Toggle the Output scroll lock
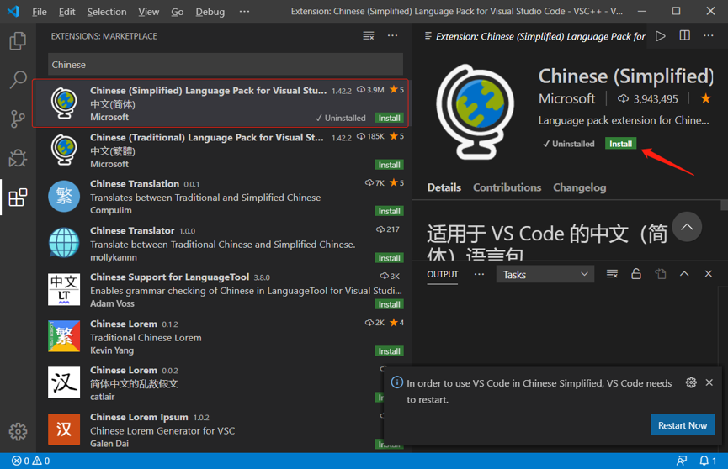Viewport: 728px width, 469px height. point(636,274)
